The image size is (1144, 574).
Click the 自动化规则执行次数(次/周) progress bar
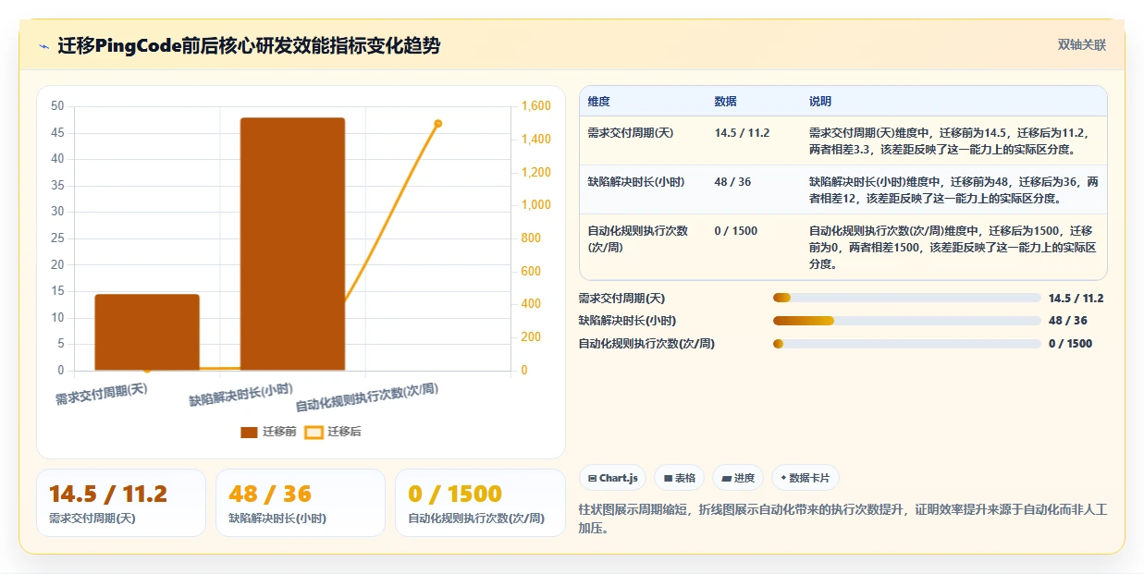click(x=907, y=344)
